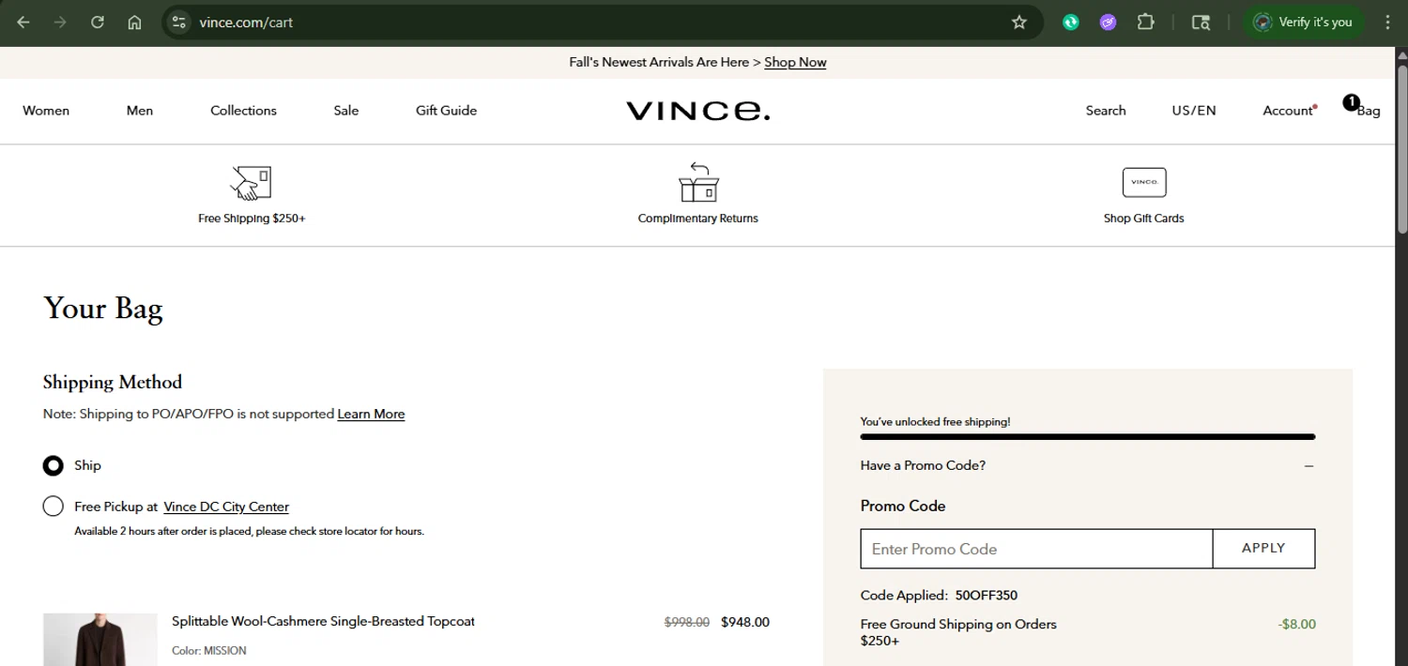The height and width of the screenshot is (666, 1408).
Task: Open the Account link
Action: tap(1288, 111)
